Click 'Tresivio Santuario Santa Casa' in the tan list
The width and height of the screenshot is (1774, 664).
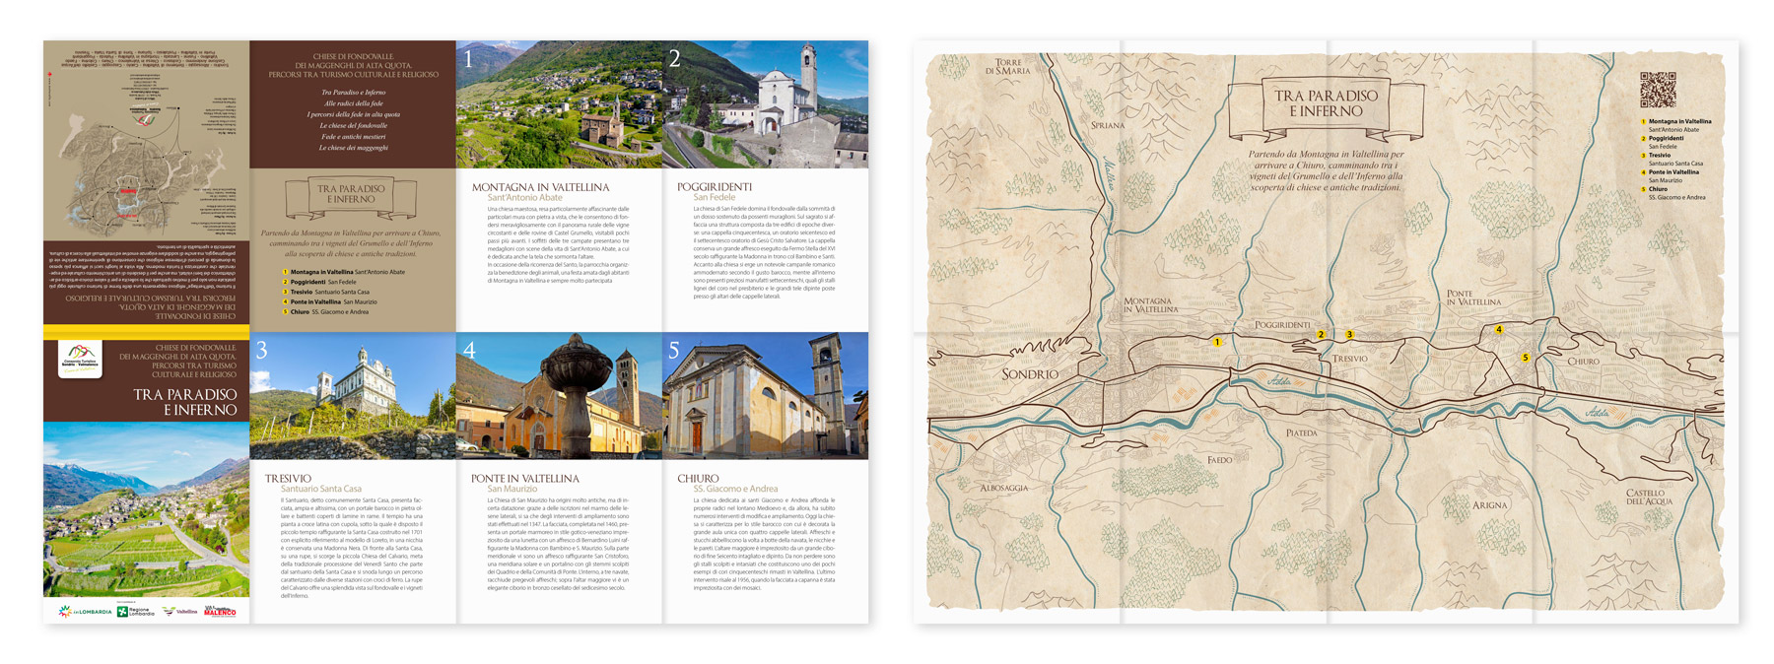point(326,292)
